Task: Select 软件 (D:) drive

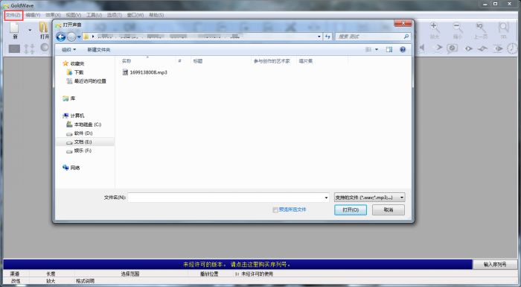Action: click(x=80, y=133)
